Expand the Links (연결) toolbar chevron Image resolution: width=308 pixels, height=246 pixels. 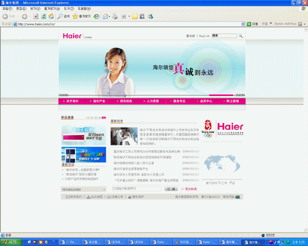click(271, 24)
